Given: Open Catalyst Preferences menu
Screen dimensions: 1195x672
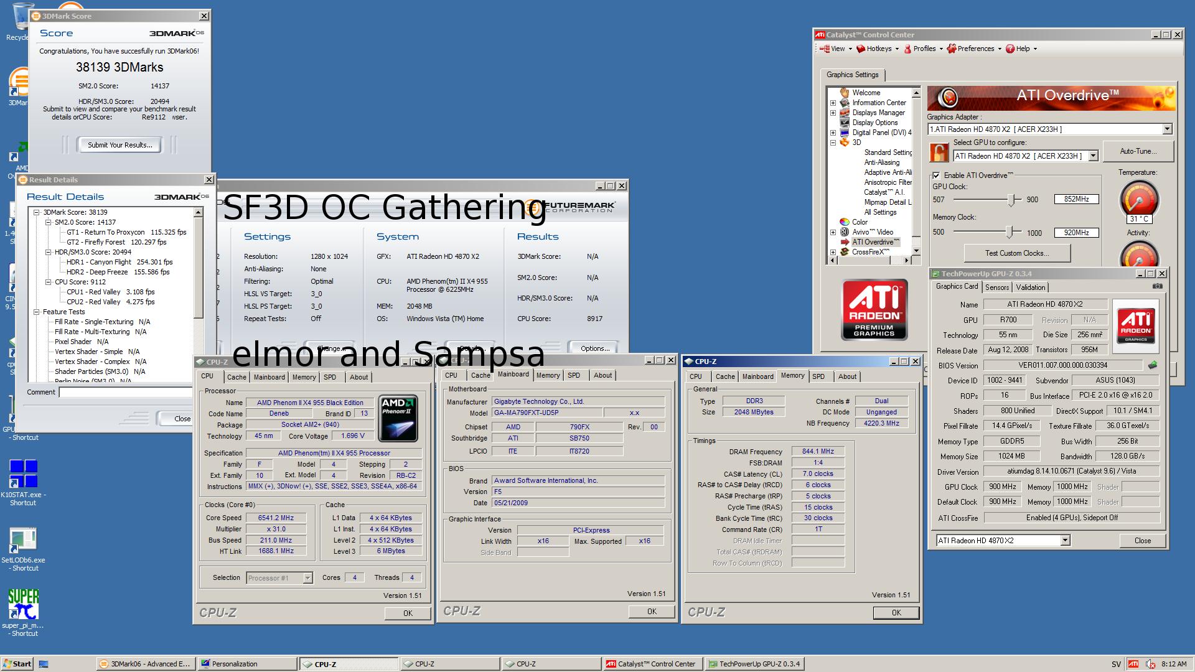Looking at the screenshot, I should coord(974,49).
